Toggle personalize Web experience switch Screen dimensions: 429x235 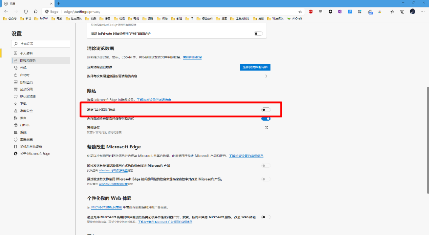[266, 217]
